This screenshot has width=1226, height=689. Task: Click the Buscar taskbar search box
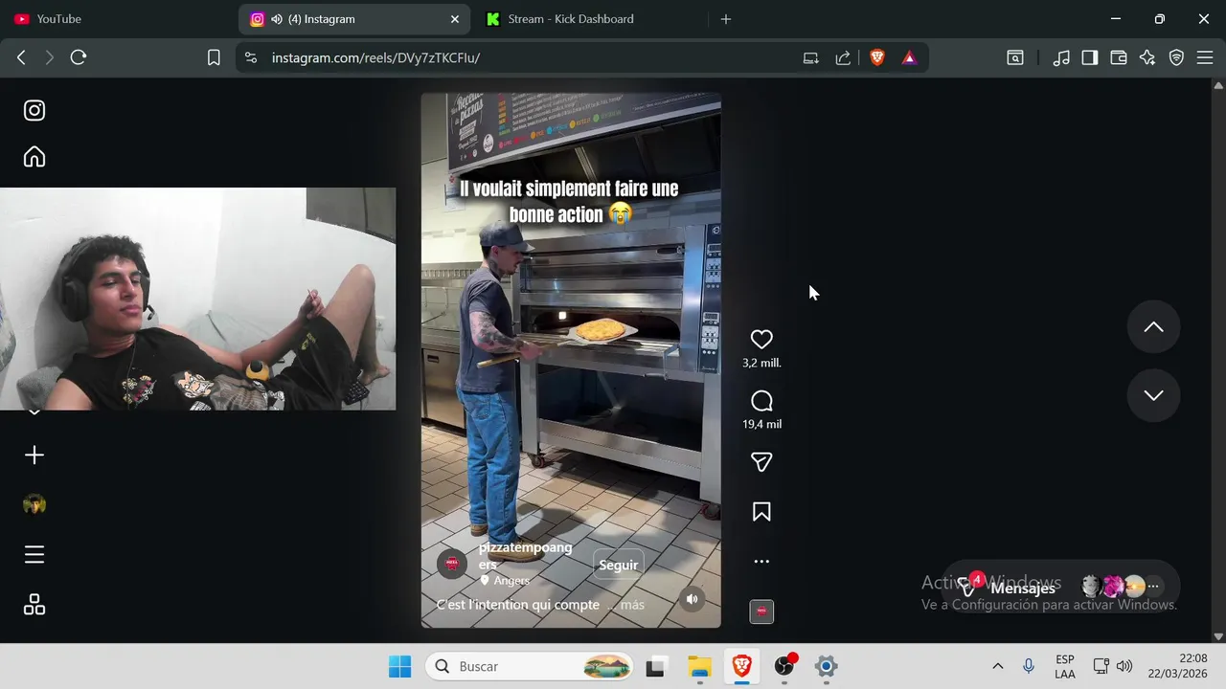(530, 666)
